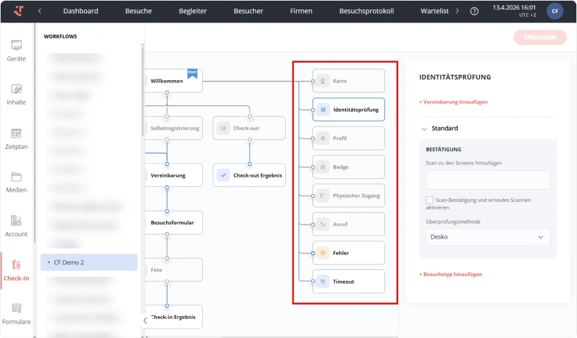Viewport: 577px width, 338px height.
Task: Open the help question mark icon
Action: pyautogui.click(x=474, y=11)
